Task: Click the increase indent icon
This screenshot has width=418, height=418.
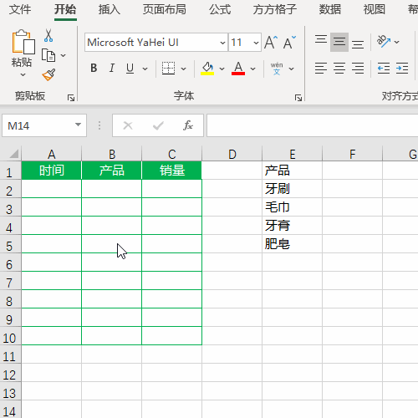Action: (x=402, y=69)
